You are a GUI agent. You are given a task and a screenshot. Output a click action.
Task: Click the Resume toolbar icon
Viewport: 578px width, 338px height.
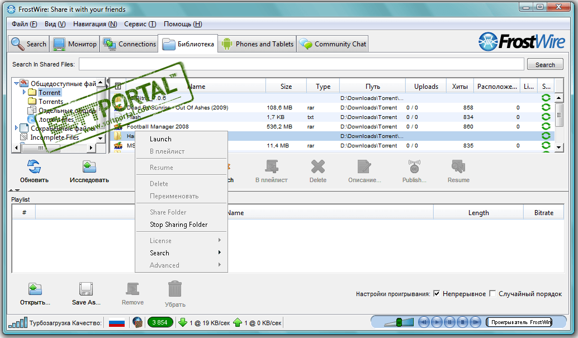pyautogui.click(x=458, y=166)
